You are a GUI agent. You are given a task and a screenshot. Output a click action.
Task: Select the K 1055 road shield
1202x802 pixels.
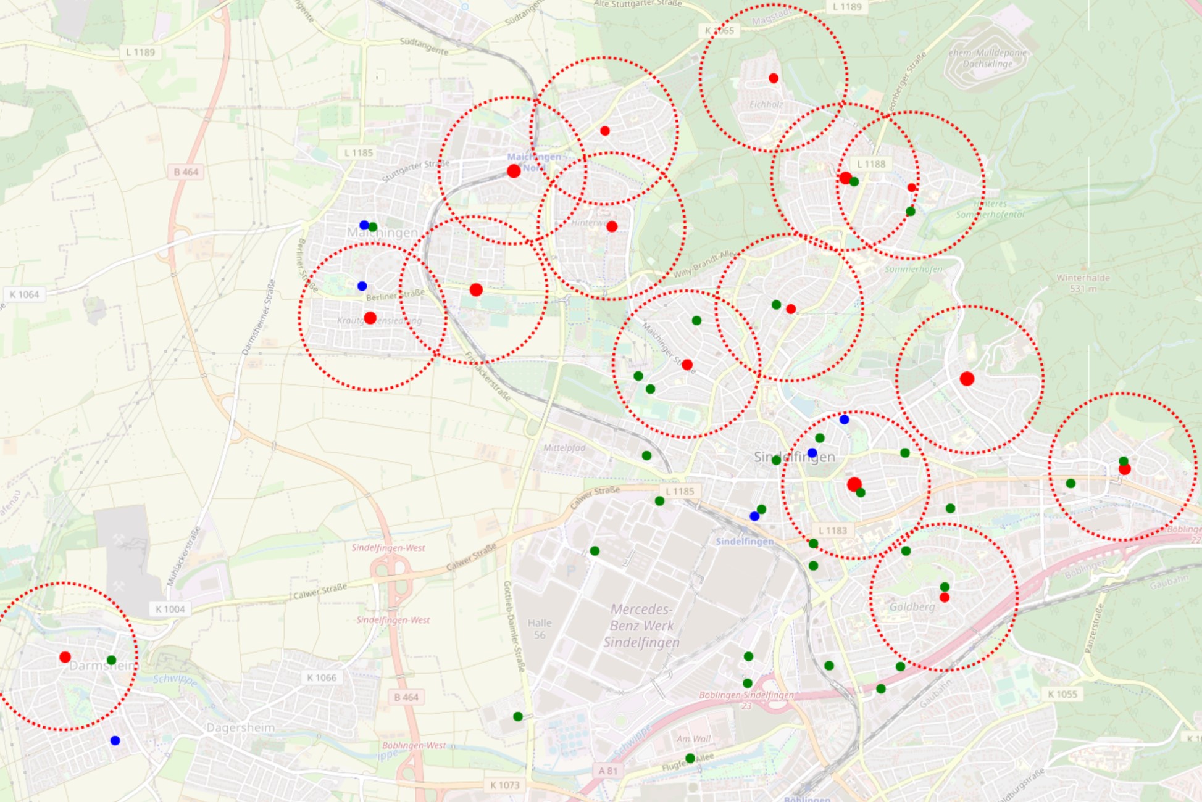tap(1062, 694)
